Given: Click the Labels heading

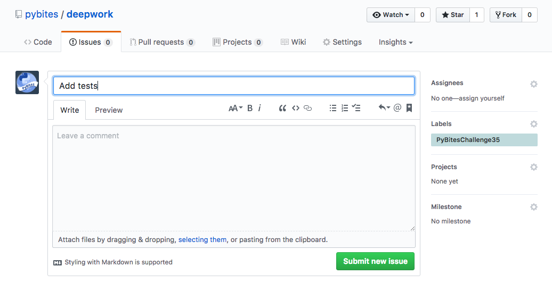Looking at the screenshot, I should [x=441, y=124].
